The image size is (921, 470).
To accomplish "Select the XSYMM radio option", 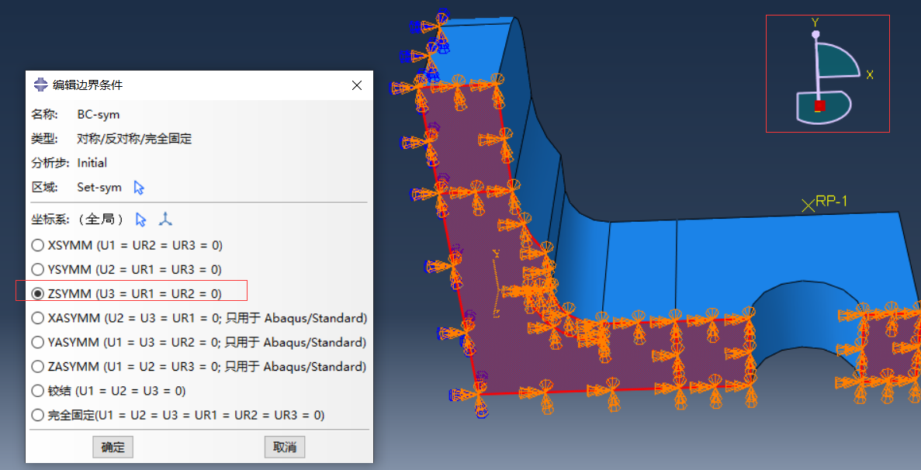I will pyautogui.click(x=37, y=245).
